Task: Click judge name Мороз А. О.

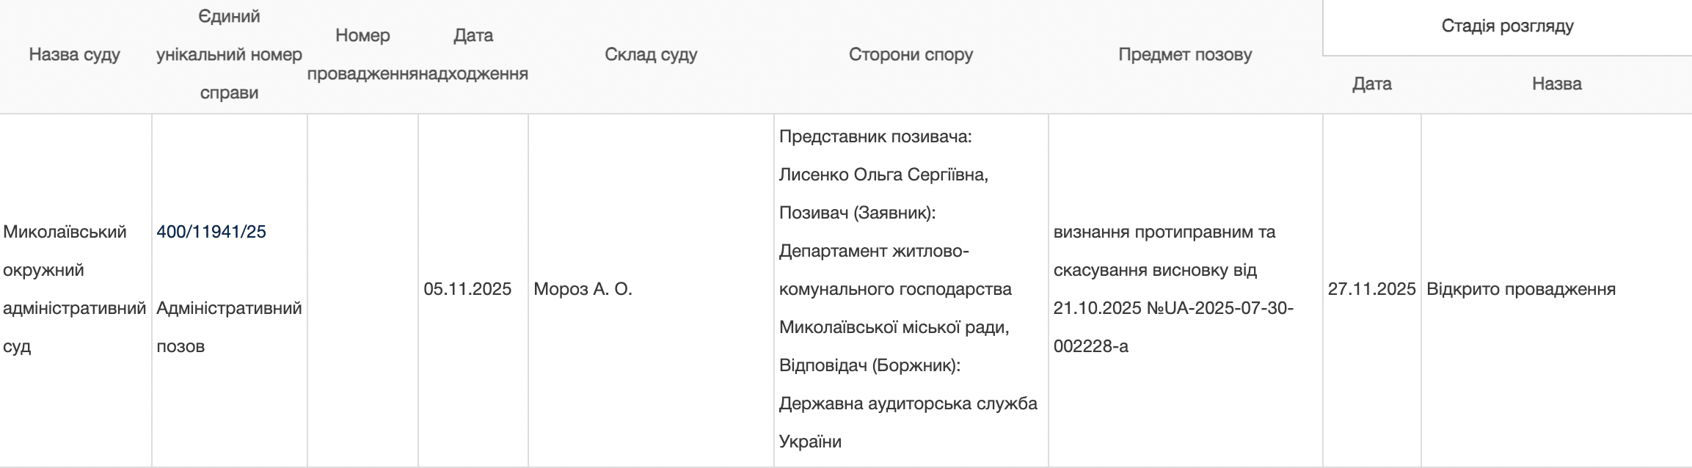Action: click(583, 289)
